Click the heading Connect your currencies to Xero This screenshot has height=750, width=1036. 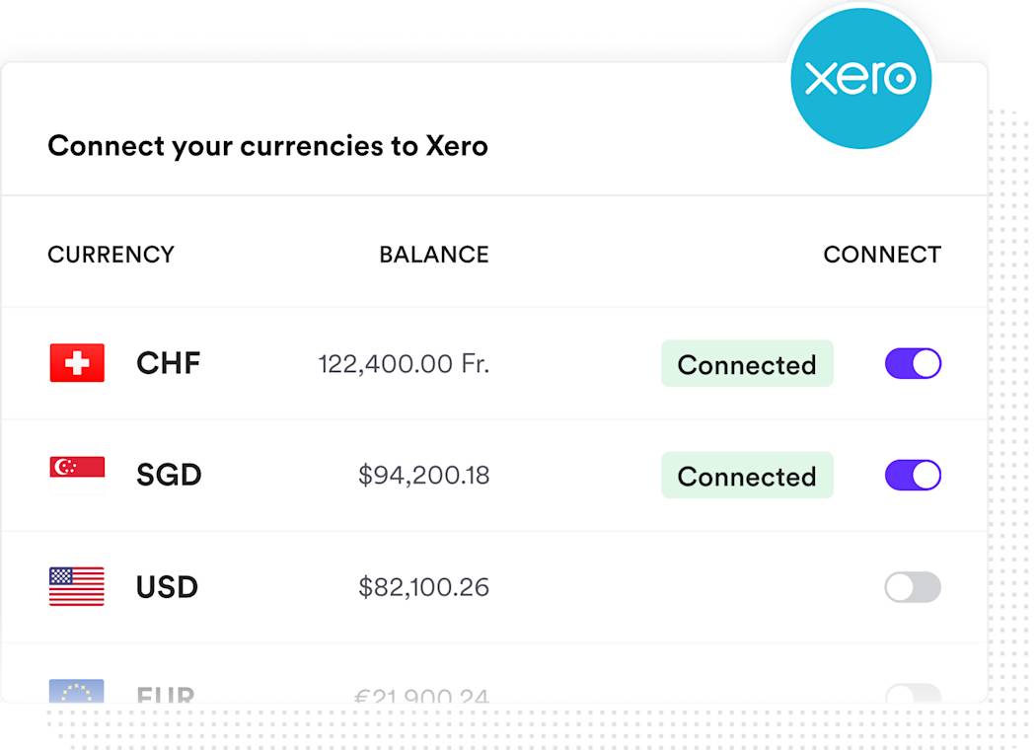pyautogui.click(x=267, y=145)
